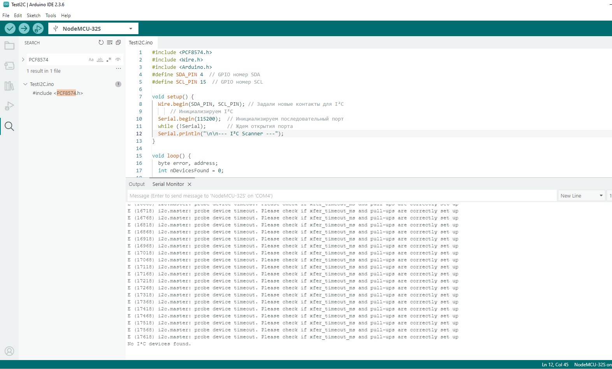
Task: Click the serial message input field
Action: [342, 196]
